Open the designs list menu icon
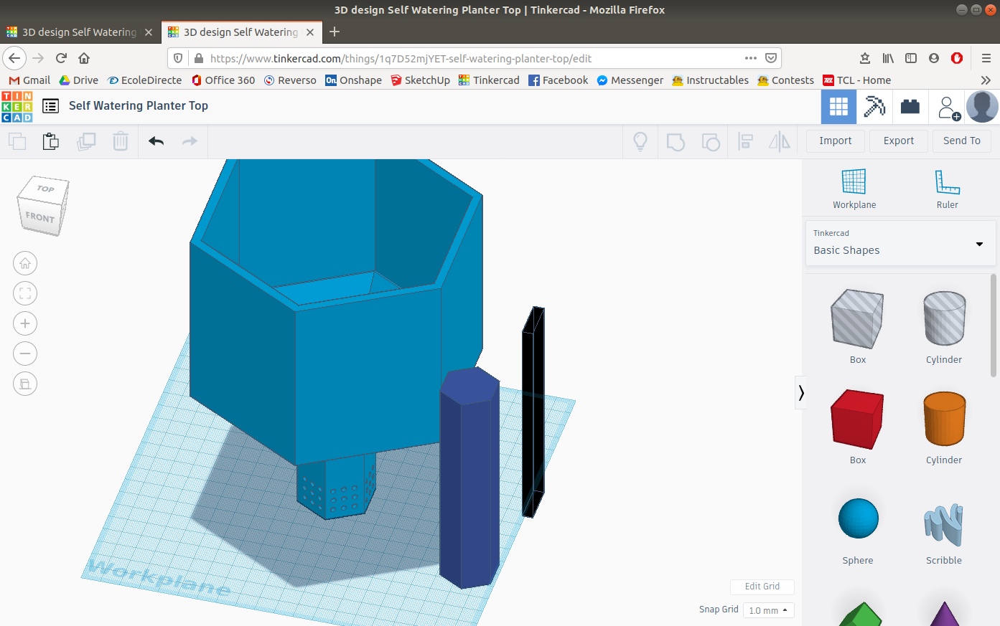 pos(50,106)
